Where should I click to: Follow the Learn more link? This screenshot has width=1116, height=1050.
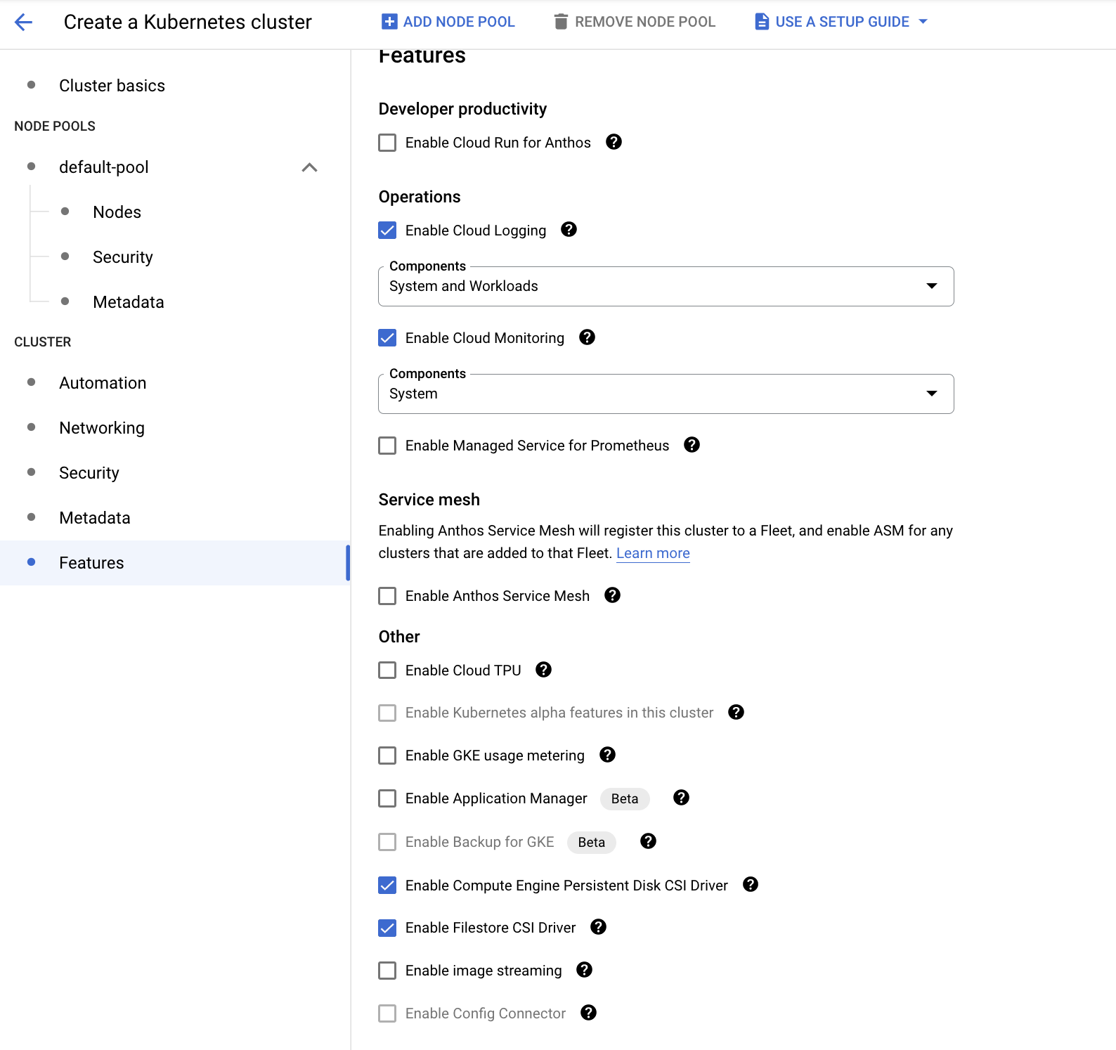(x=653, y=553)
